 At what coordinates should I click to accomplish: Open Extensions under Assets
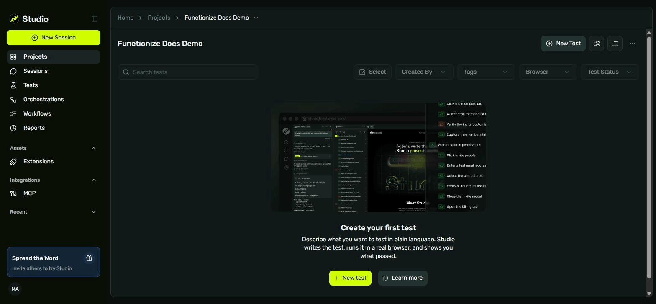[x=54, y=162]
